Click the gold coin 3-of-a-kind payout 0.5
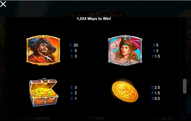191x121 pixels. [x=157, y=98]
